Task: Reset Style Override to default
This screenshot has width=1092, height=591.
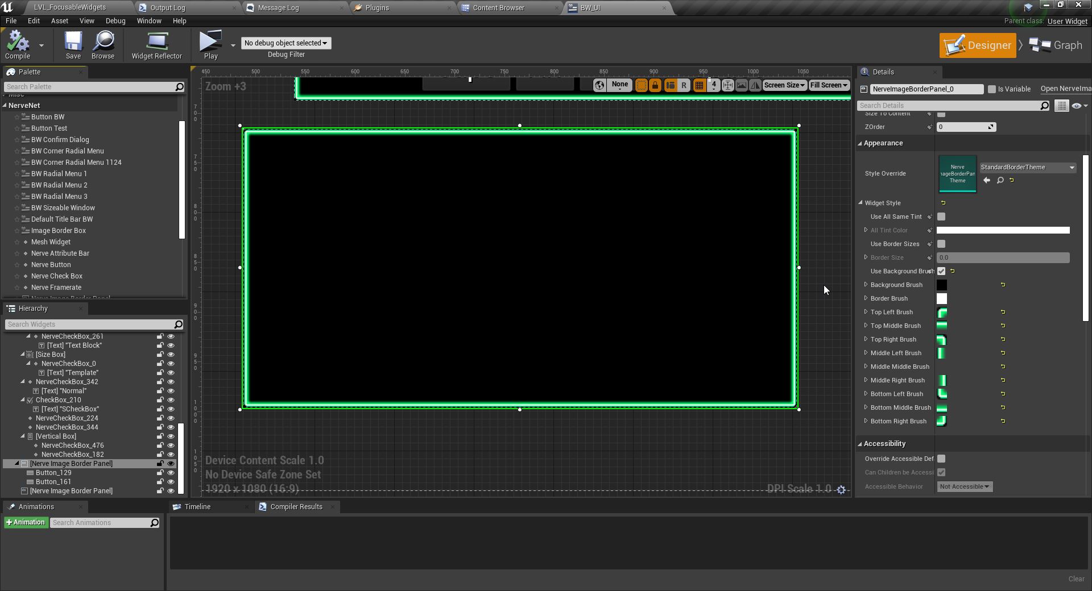Action: (x=1011, y=180)
